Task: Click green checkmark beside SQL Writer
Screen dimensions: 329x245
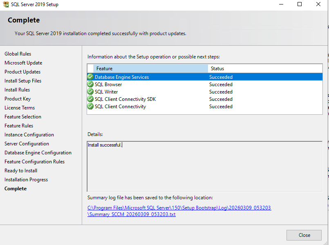Action: (90, 91)
